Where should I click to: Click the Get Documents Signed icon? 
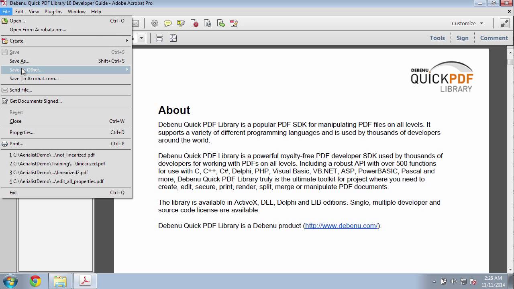5,101
